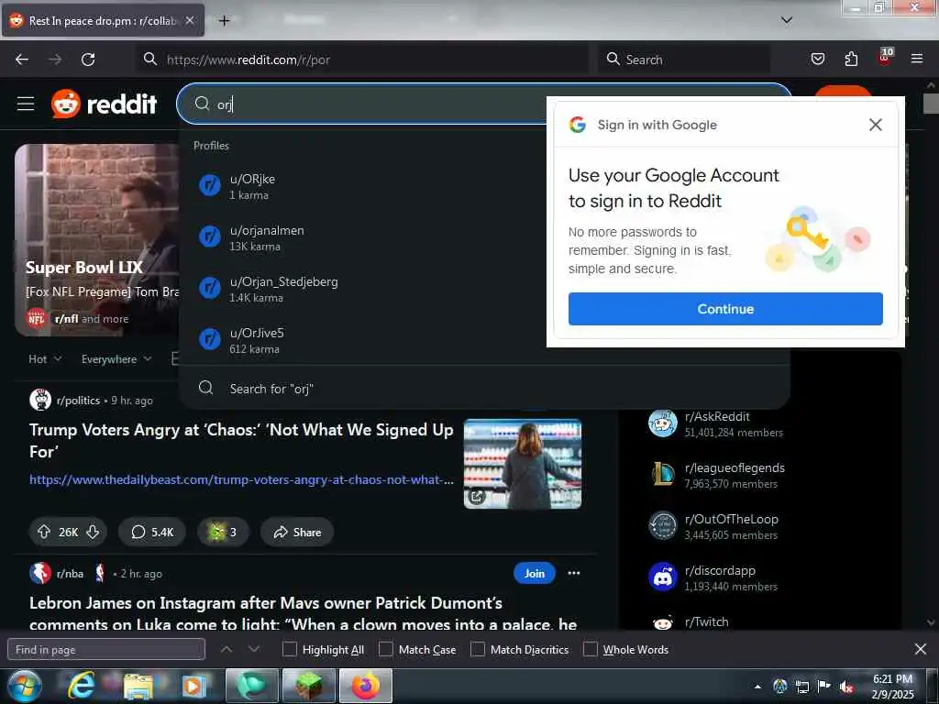
Task: Click the Firefox toolbar Search box
Action: (x=684, y=60)
